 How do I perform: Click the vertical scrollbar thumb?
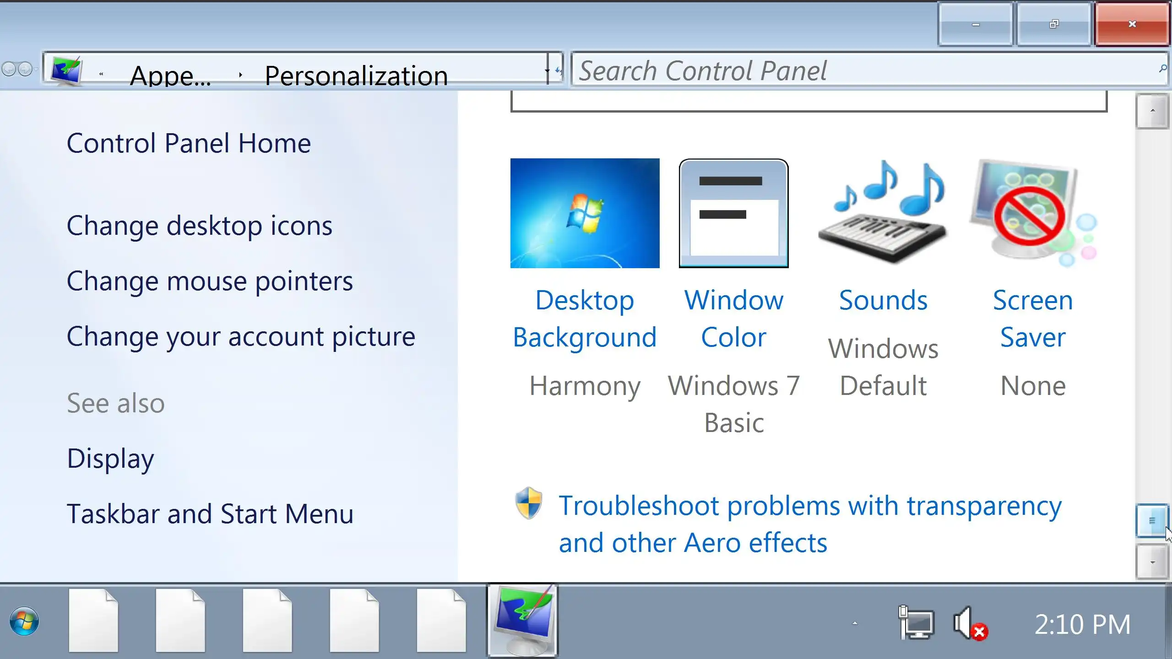[1152, 521]
